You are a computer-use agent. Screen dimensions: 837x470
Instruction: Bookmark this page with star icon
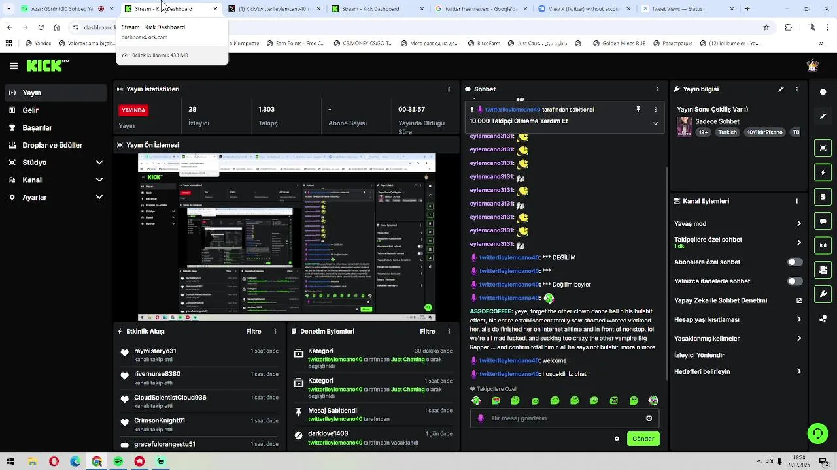pyautogui.click(x=766, y=27)
